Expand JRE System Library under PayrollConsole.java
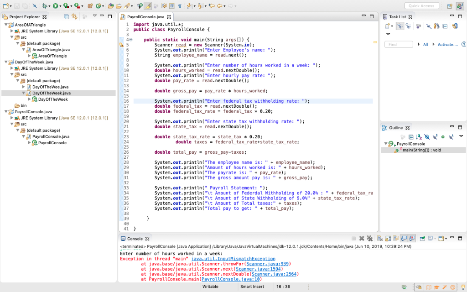Screen dimensions: 467x292 (x=12, y=118)
